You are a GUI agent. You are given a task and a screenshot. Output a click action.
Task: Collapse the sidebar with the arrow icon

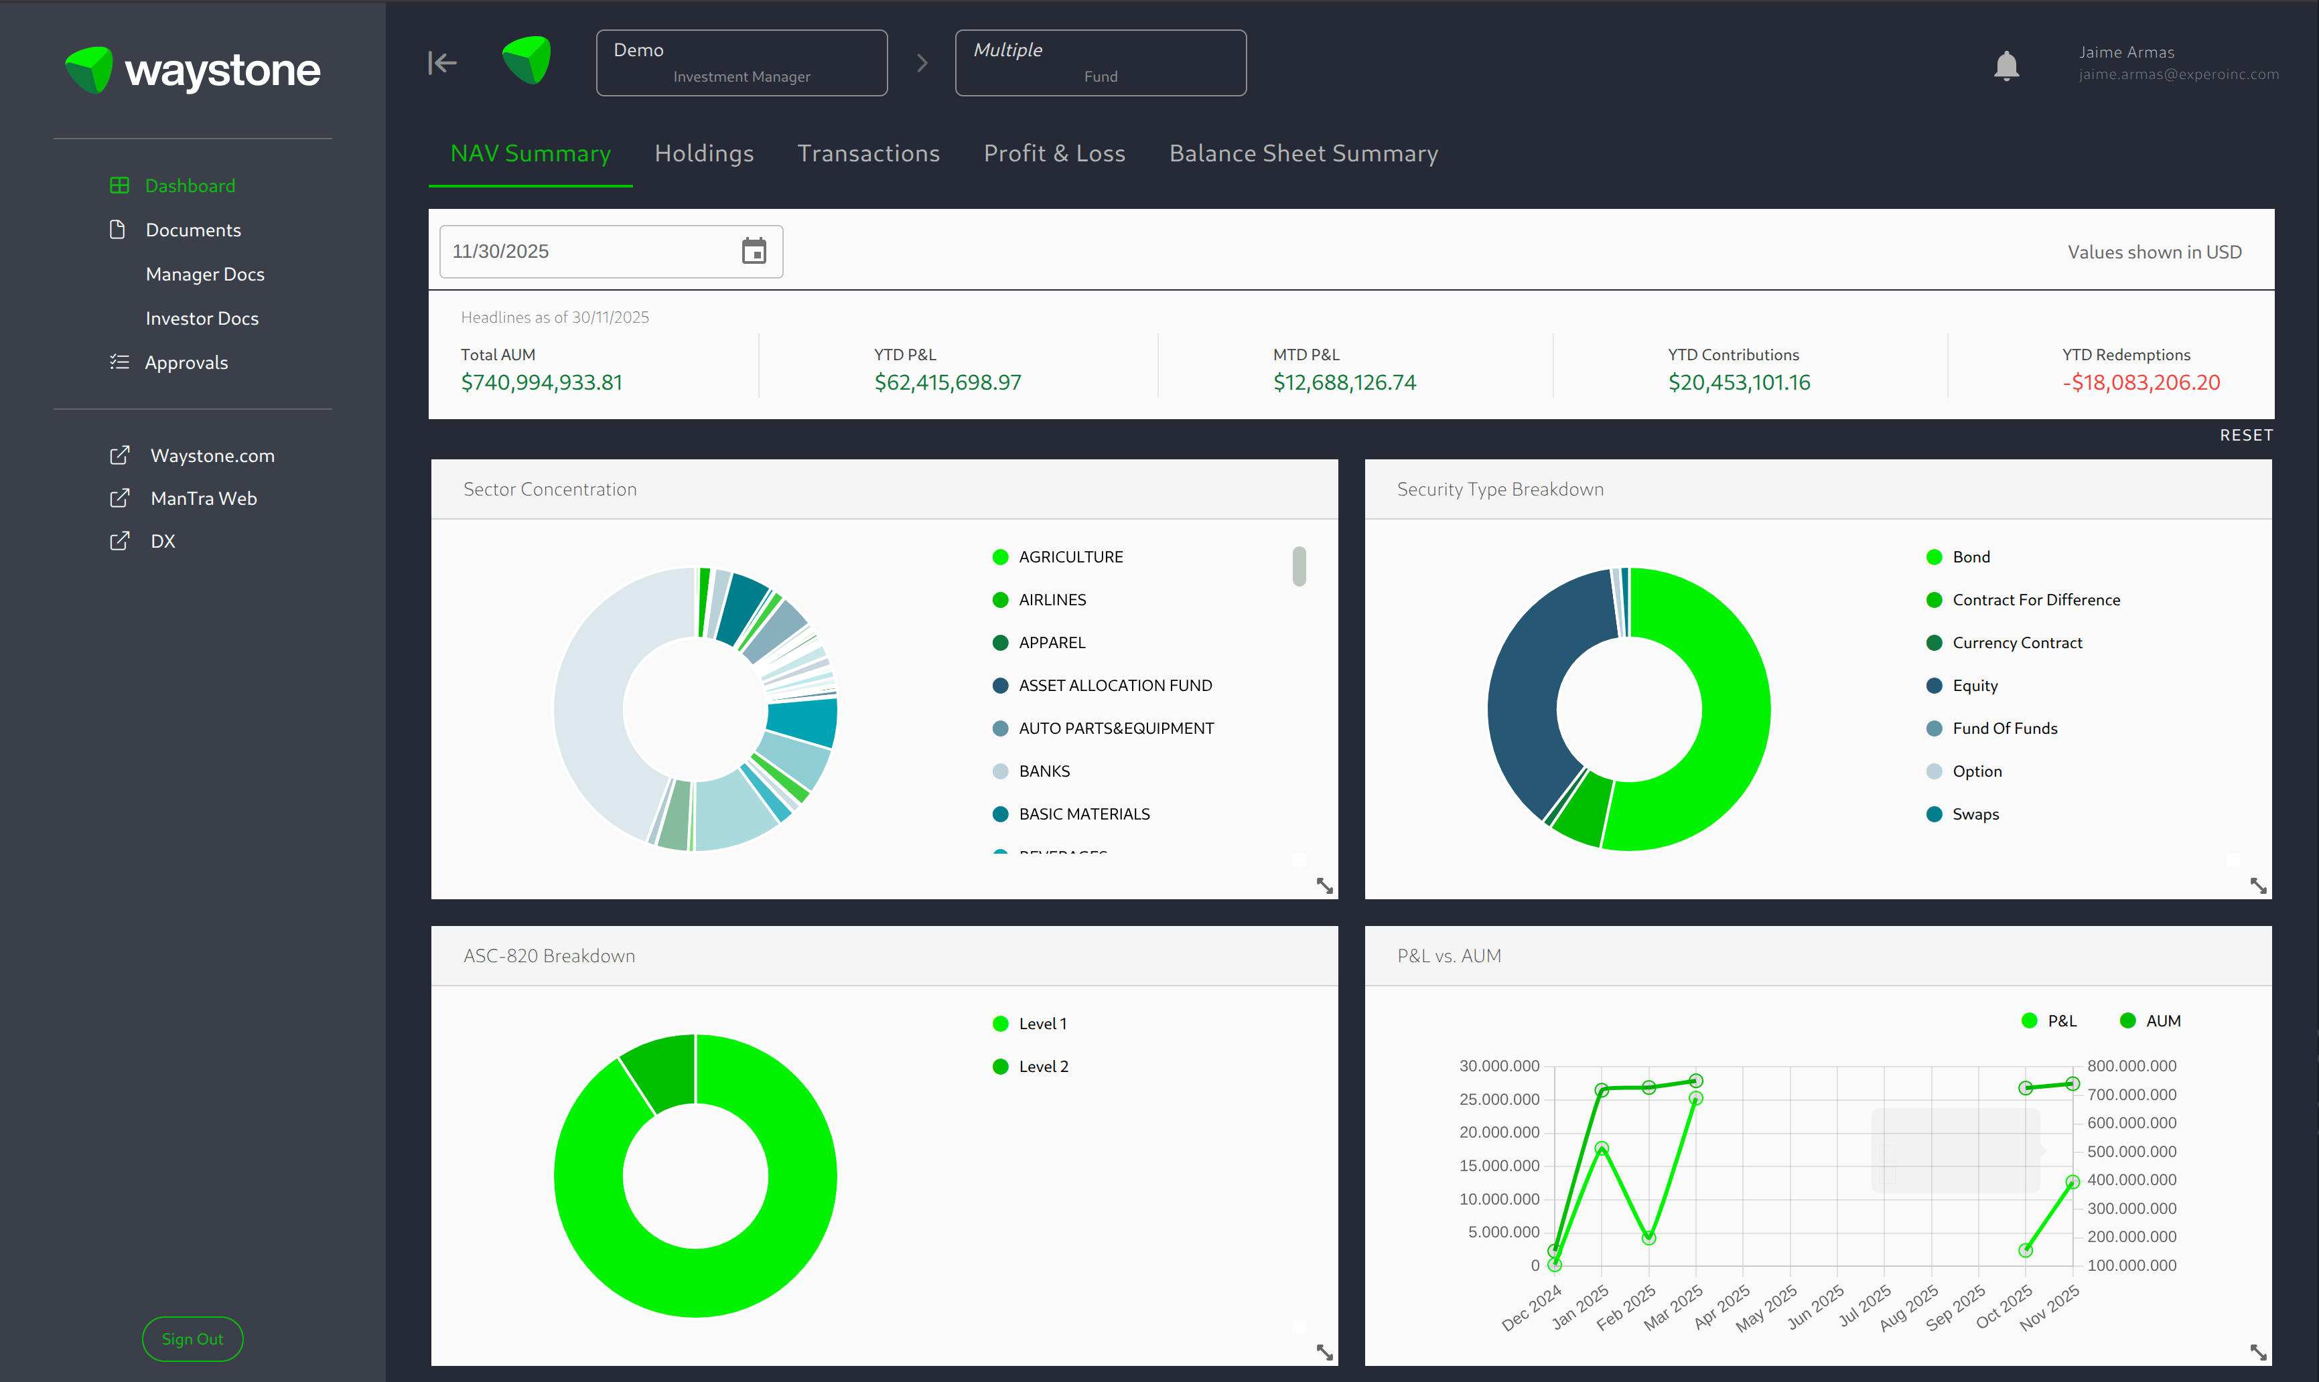pyautogui.click(x=441, y=62)
